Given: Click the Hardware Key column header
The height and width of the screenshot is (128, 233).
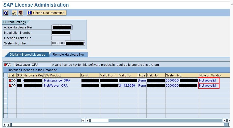Looking at the screenshot, I should (x=33, y=75).
